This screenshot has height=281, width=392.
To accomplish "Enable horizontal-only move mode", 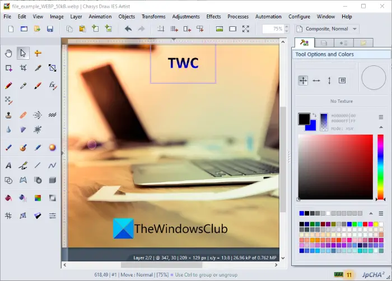I will (316, 80).
